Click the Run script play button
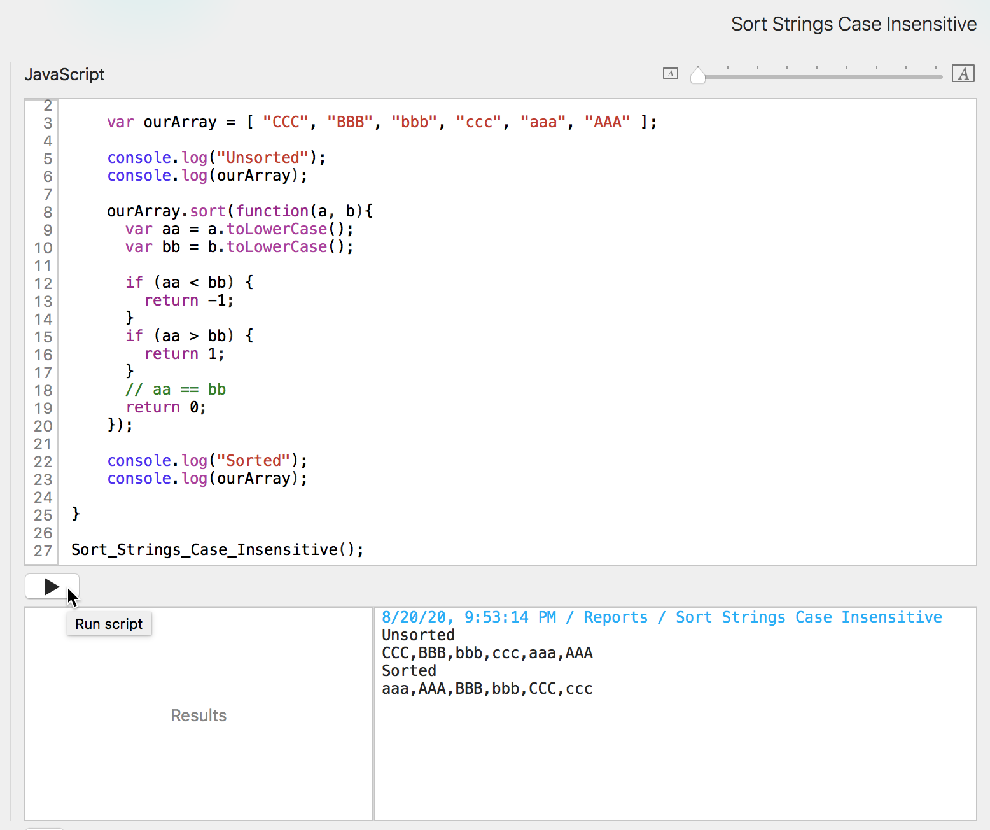The width and height of the screenshot is (990, 830). (x=52, y=586)
